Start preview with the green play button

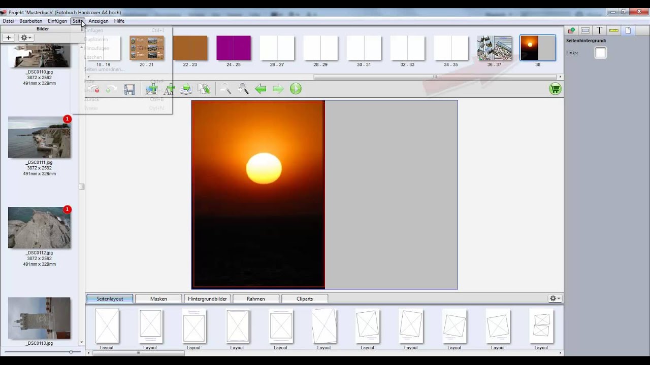(x=296, y=89)
